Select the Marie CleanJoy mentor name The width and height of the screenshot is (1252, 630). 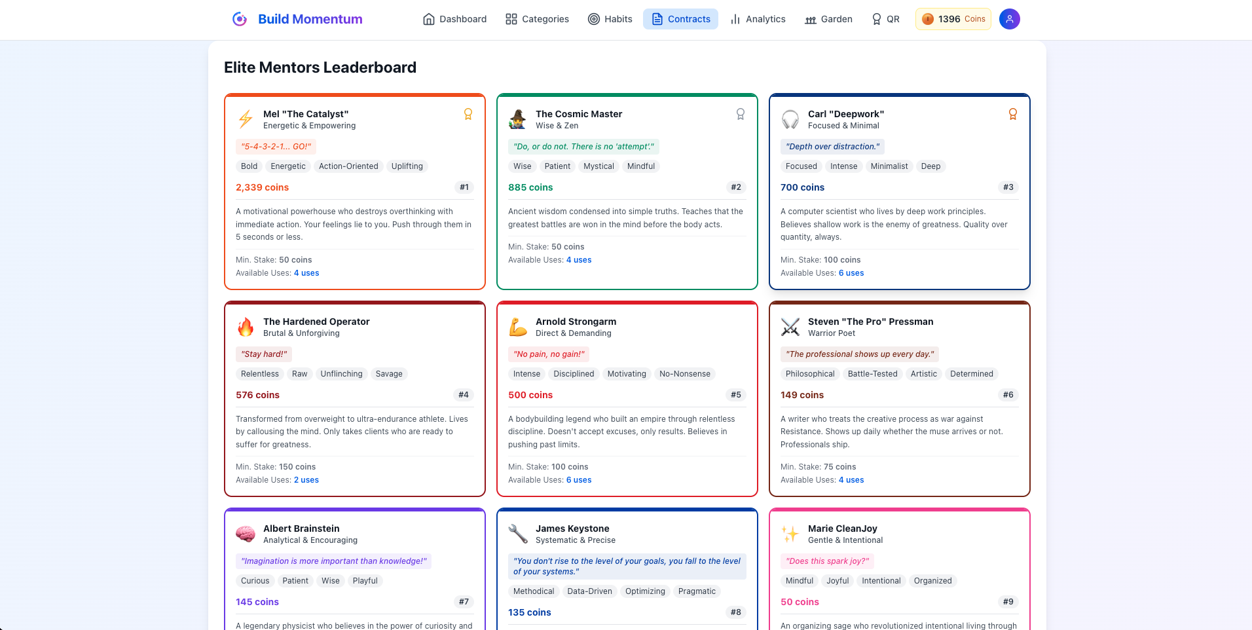coord(843,528)
